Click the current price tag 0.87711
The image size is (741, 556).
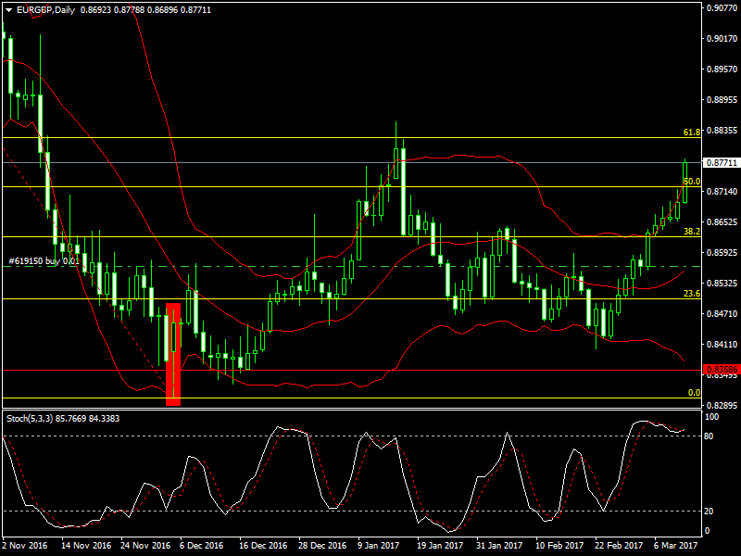722,163
